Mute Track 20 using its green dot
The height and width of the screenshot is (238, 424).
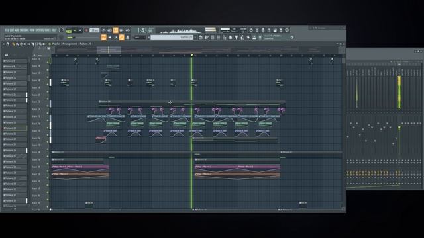[x=48, y=99]
